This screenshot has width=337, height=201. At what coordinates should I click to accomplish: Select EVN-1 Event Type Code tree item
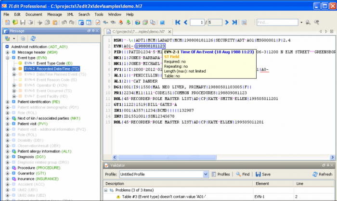point(48,63)
